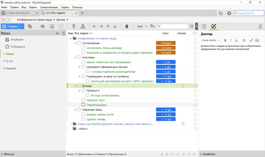Add a new tab with the plus button

tap(82, 13)
